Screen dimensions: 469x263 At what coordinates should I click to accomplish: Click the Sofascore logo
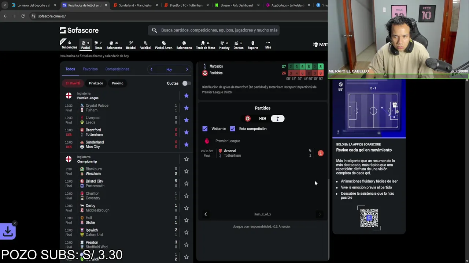[x=79, y=30]
